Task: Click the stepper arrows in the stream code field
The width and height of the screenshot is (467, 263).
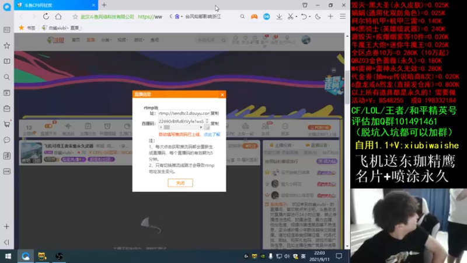Action: (207, 121)
